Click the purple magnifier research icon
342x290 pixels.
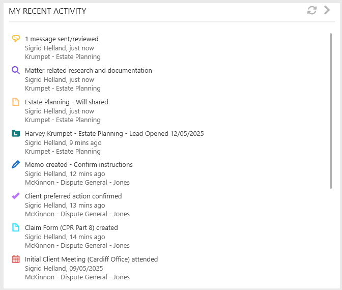pos(16,70)
